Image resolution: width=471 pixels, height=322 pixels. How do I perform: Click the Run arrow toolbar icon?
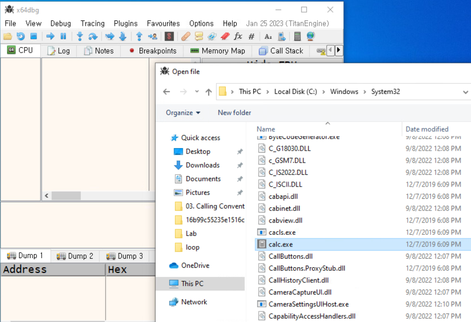[50, 37]
